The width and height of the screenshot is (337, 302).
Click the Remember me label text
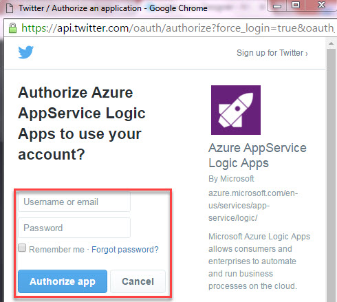point(56,250)
